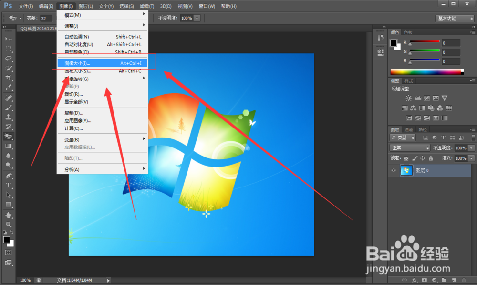Select the Horizontal Type tool
The width and height of the screenshot is (477, 285).
pyautogui.click(x=8, y=186)
